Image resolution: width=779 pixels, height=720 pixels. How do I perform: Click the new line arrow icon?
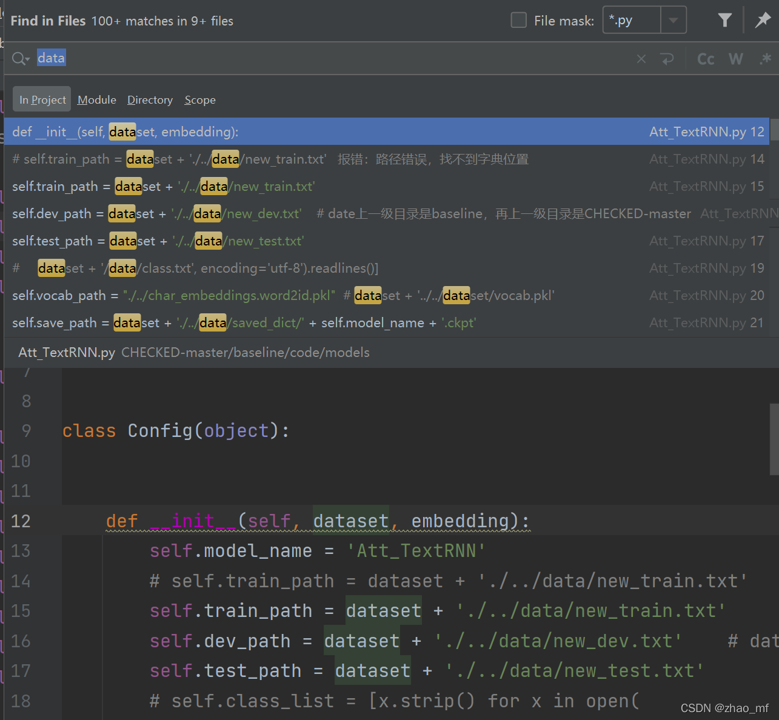click(x=667, y=59)
